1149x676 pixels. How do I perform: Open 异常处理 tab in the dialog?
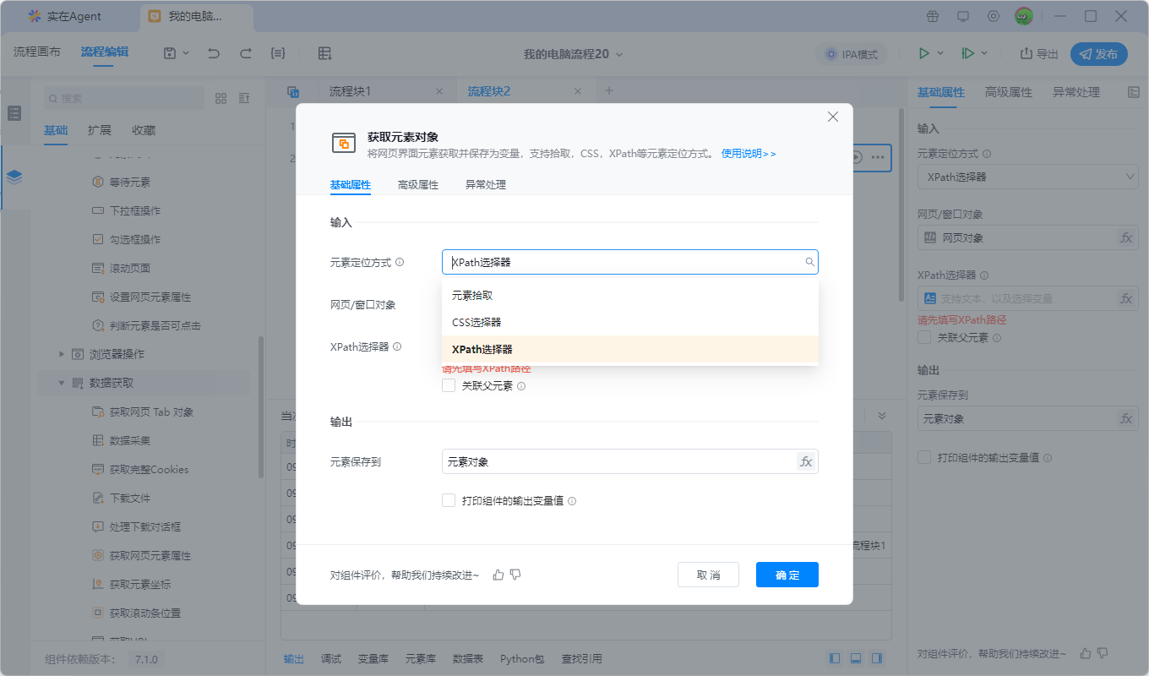486,184
